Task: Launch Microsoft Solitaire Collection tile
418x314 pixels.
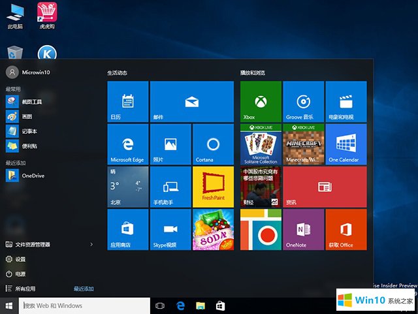Action: (261, 144)
